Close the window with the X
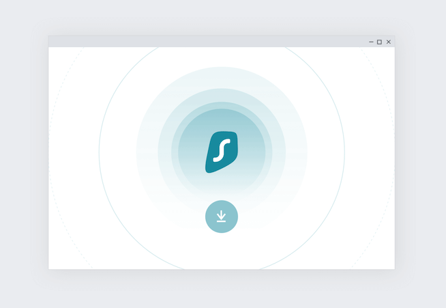Screen dimensions: 446x308 389,42
